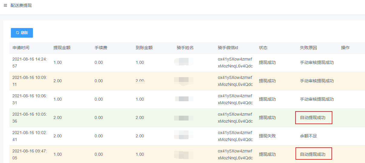Click 自动提现成功 in the 10:05:36 row

[x=313, y=118]
